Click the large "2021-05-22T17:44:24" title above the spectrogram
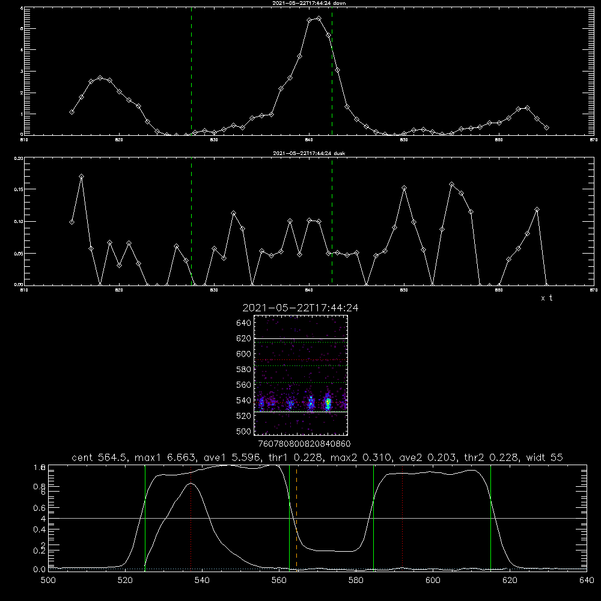The height and width of the screenshot is (601, 601). (300, 308)
